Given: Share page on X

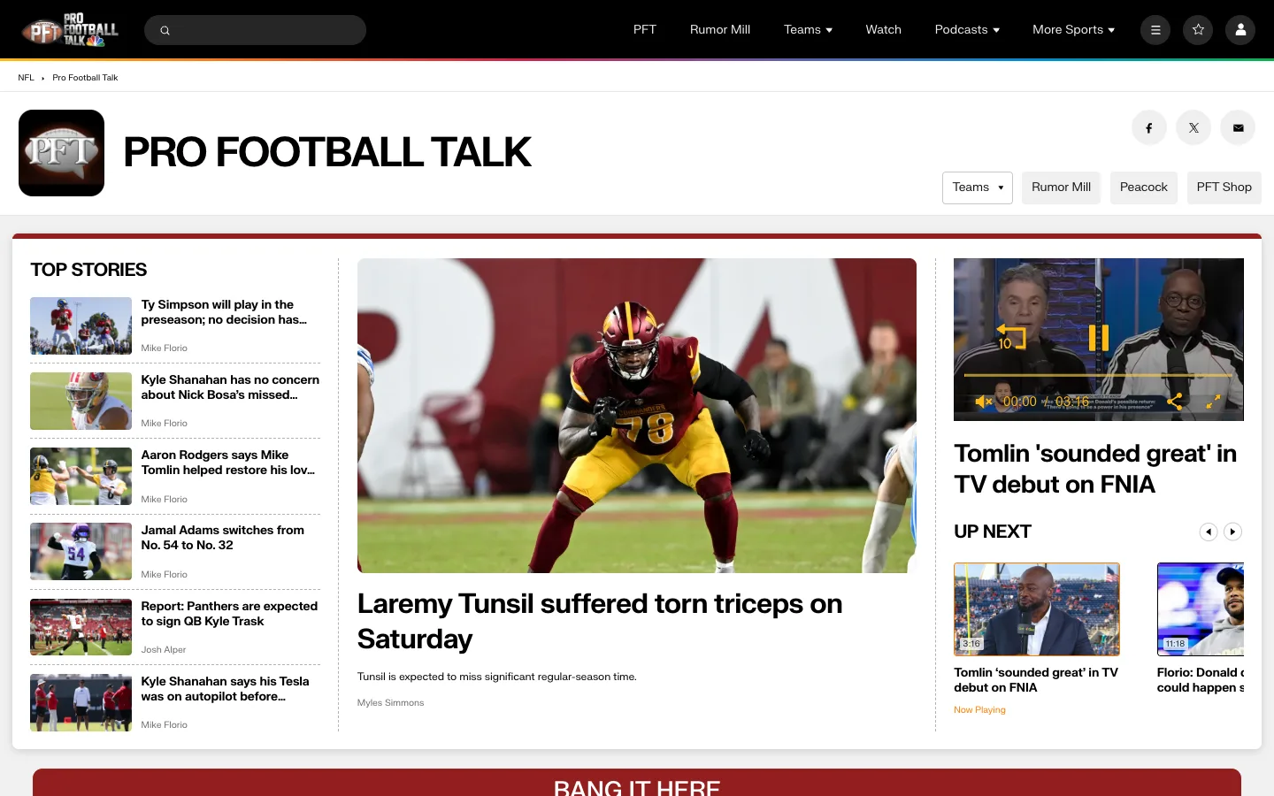Looking at the screenshot, I should pos(1193,128).
